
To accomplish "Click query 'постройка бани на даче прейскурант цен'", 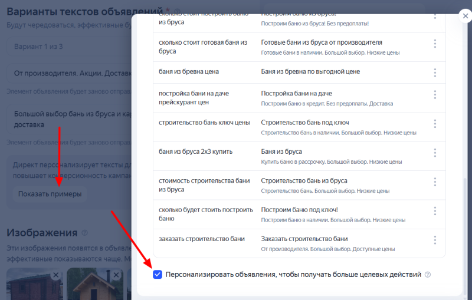I will tap(194, 98).
